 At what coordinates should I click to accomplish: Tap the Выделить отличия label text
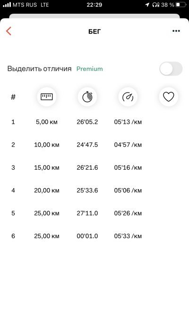(x=39, y=69)
